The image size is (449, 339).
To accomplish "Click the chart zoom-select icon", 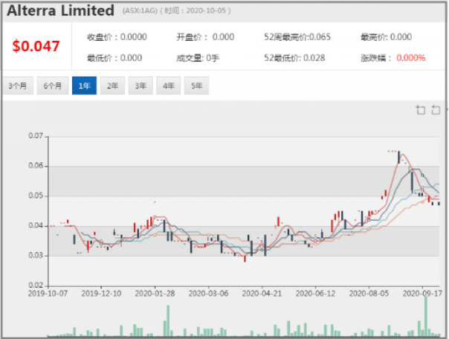I will click(x=420, y=110).
